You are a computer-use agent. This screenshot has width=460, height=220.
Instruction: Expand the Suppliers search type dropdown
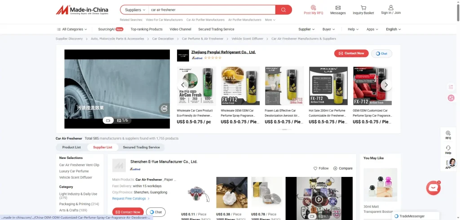coord(135,9)
